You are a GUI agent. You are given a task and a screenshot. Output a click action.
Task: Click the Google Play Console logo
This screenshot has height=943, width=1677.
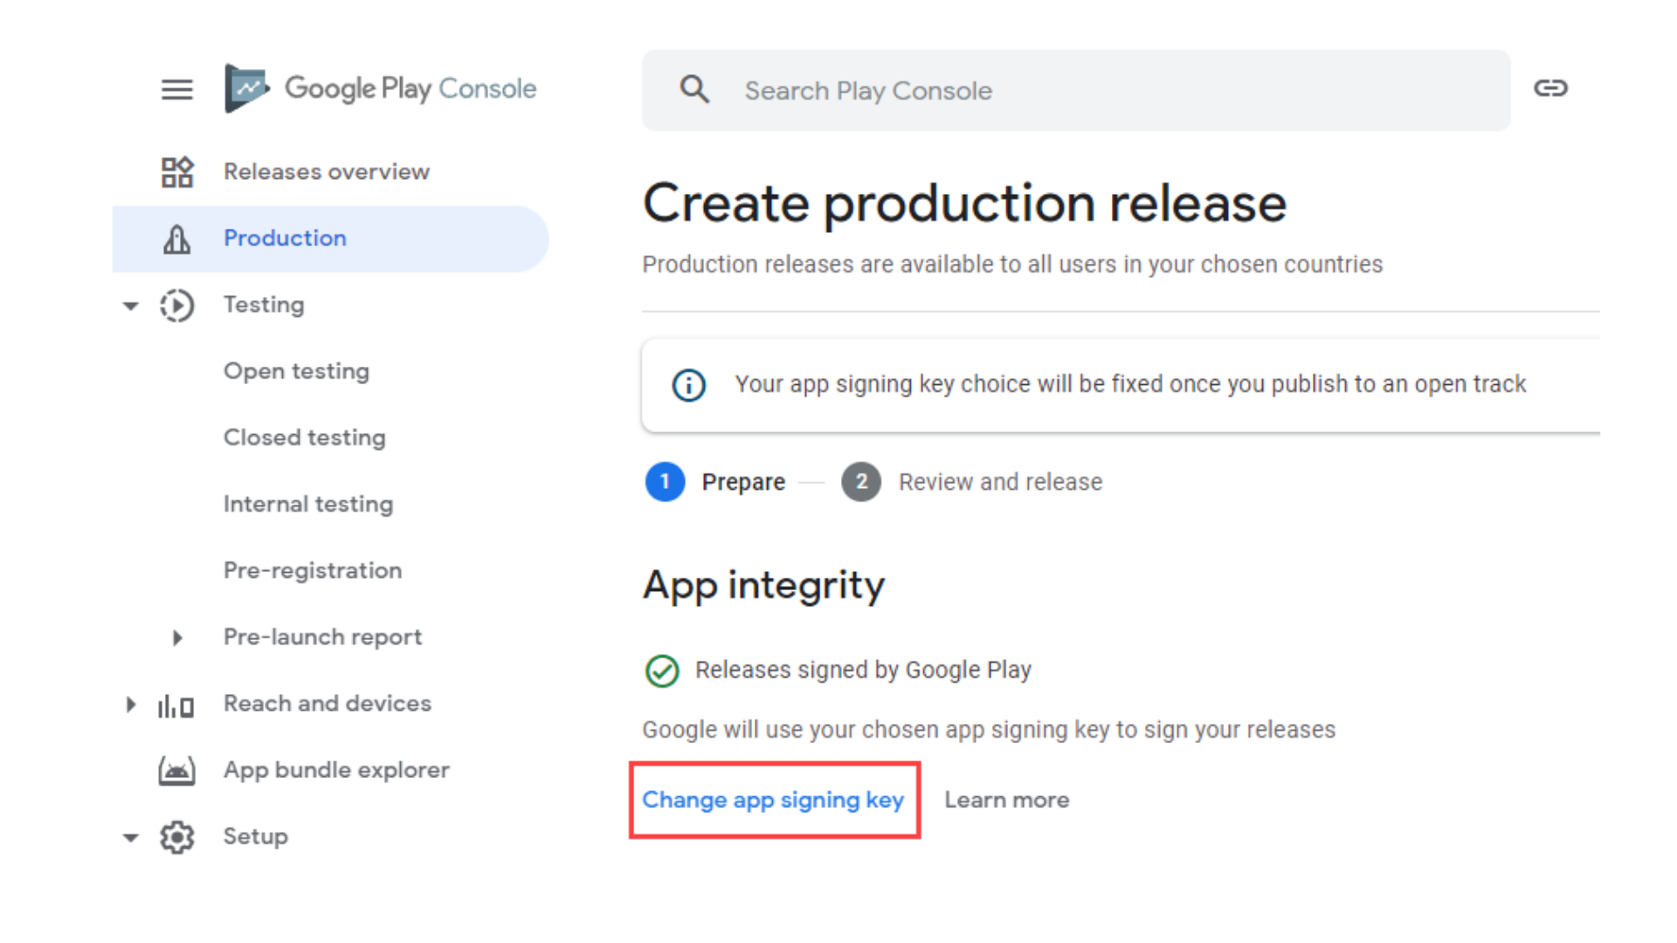381,88
